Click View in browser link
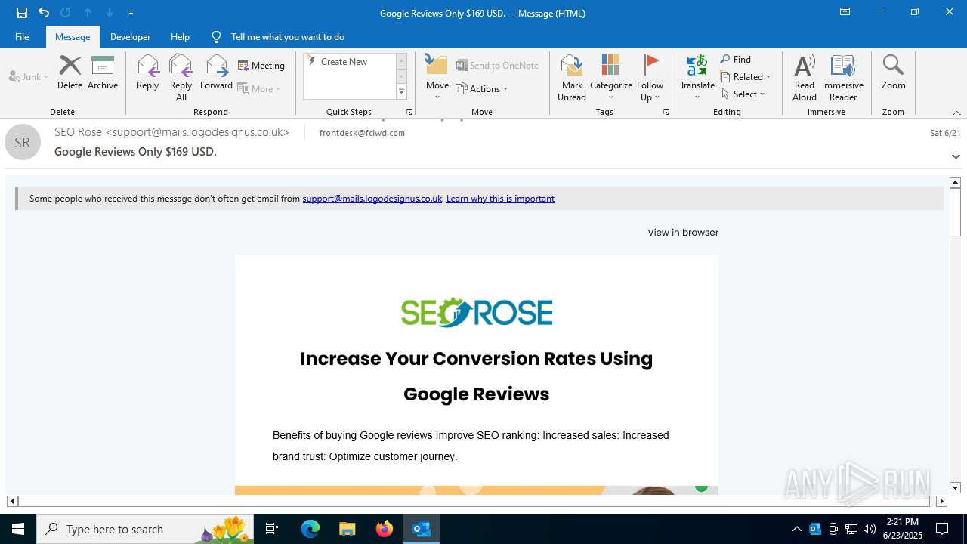This screenshot has width=967, height=544. point(683,233)
